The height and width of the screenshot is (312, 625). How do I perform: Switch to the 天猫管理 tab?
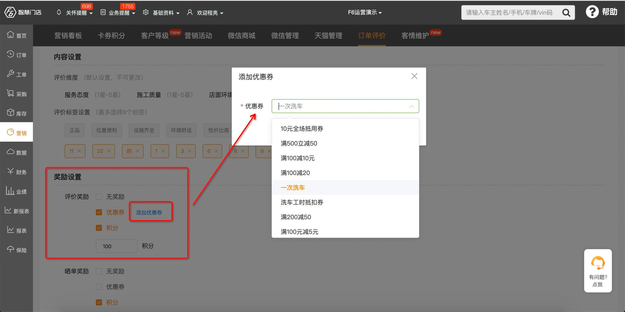click(328, 36)
